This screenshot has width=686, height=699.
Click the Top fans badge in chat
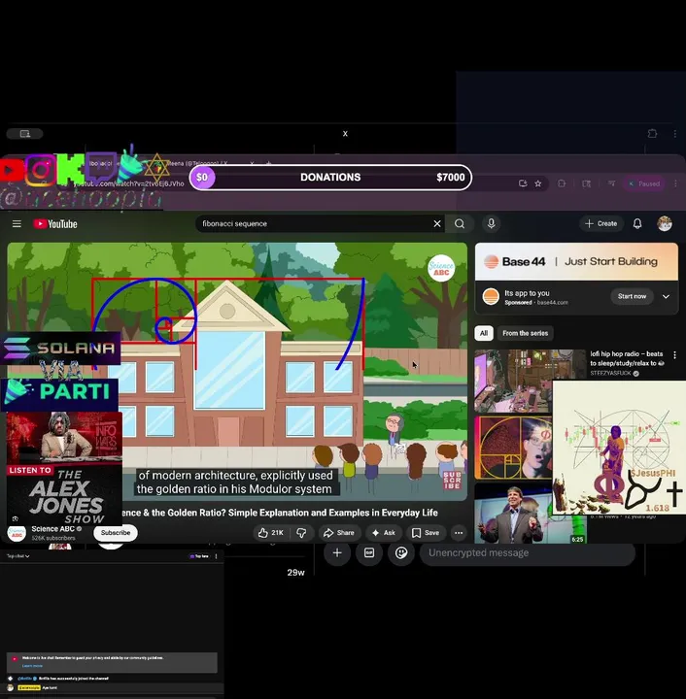pos(199,556)
